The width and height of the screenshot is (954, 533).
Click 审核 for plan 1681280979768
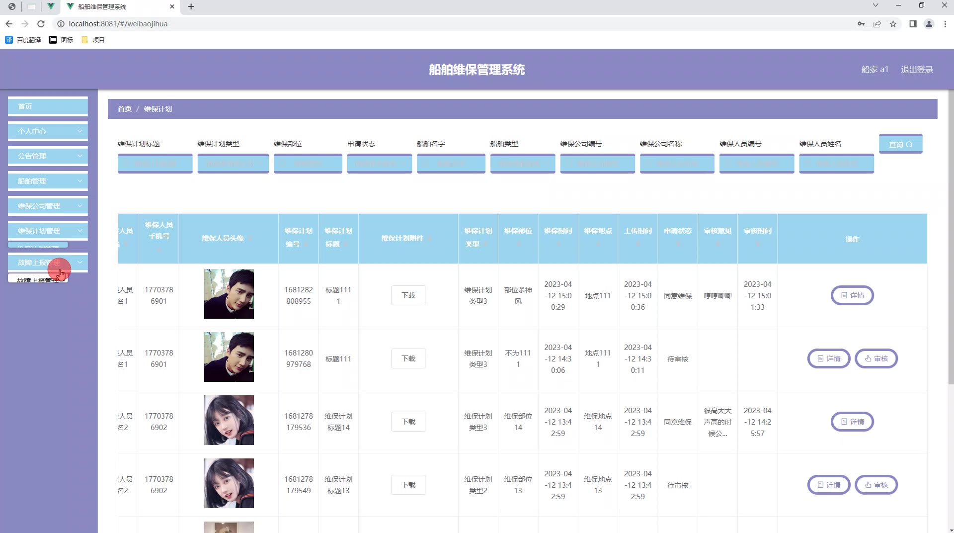[x=876, y=358]
